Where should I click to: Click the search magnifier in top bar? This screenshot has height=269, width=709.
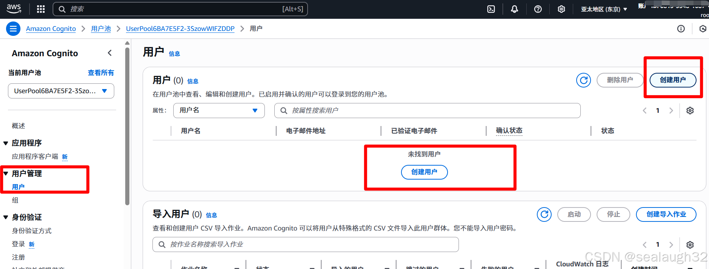pos(62,9)
